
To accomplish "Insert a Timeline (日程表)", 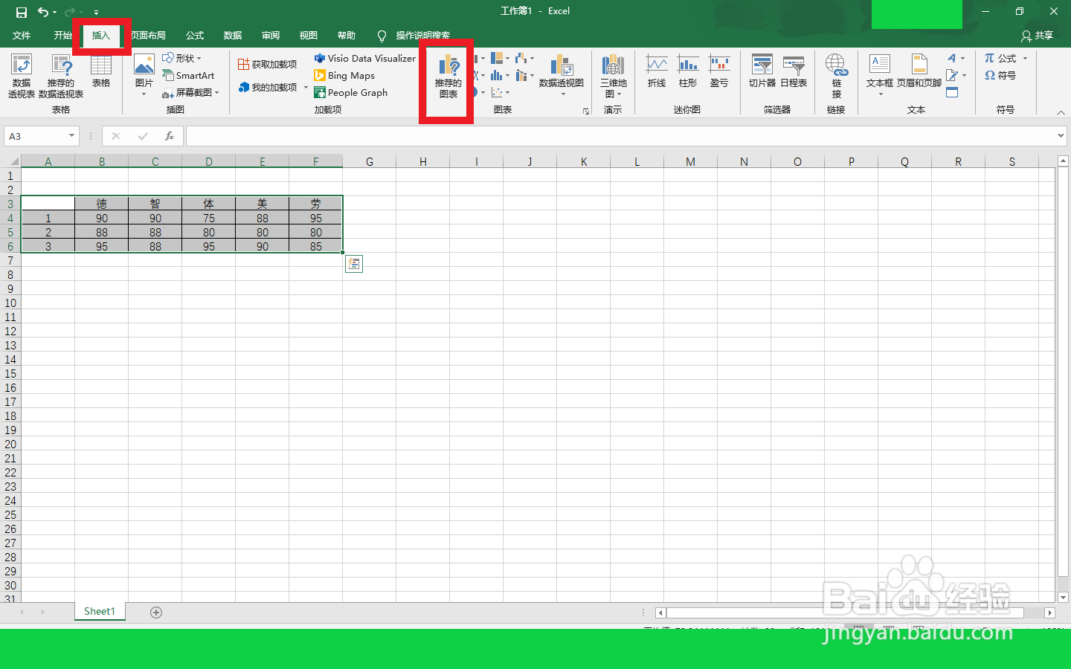I will point(794,71).
